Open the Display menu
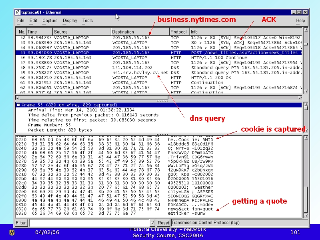The image size is (320, 240). 70,21
